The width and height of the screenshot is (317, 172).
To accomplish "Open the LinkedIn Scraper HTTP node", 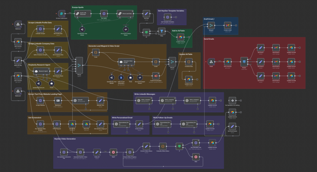I will coord(40,29).
